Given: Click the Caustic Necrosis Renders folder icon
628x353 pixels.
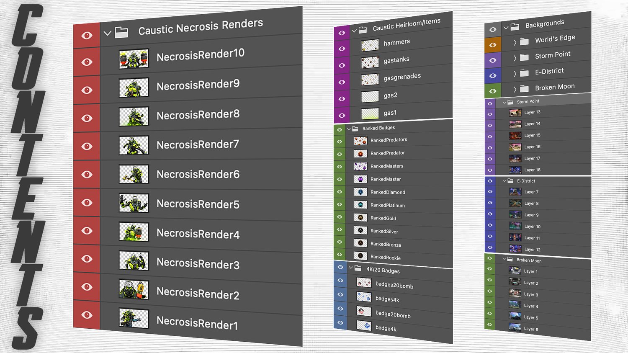Looking at the screenshot, I should (121, 32).
